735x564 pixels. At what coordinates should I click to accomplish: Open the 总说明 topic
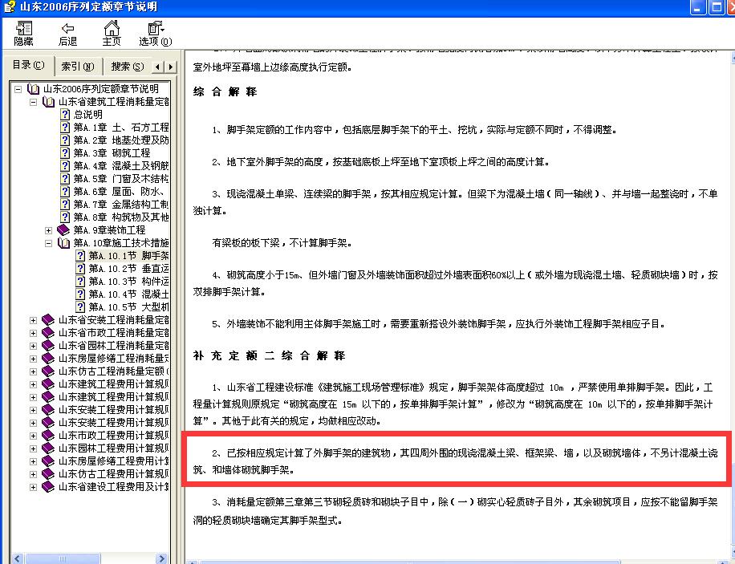tap(87, 115)
